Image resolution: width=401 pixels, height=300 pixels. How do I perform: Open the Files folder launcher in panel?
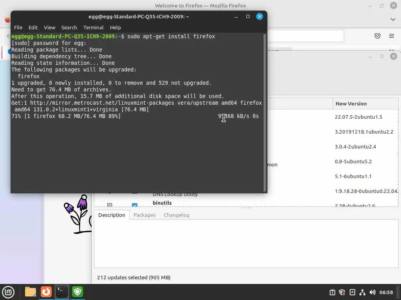coord(31,292)
